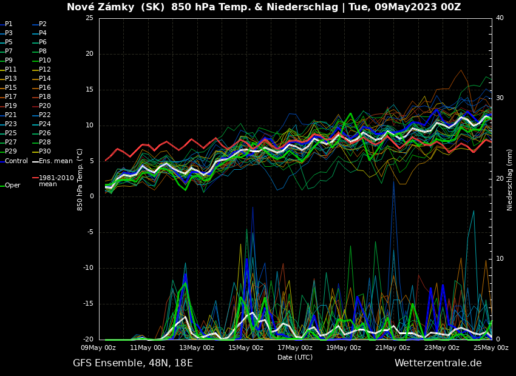Click the P10 legend label
516x376 pixels.
coord(44,61)
